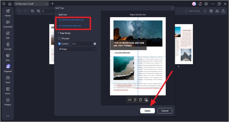Viewport: 229px width, 122px height.
Task: Add Vertical Split Line
Action: coord(70,26)
